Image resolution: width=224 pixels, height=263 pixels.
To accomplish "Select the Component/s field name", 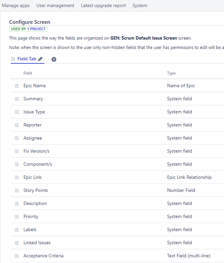I will (x=38, y=164).
